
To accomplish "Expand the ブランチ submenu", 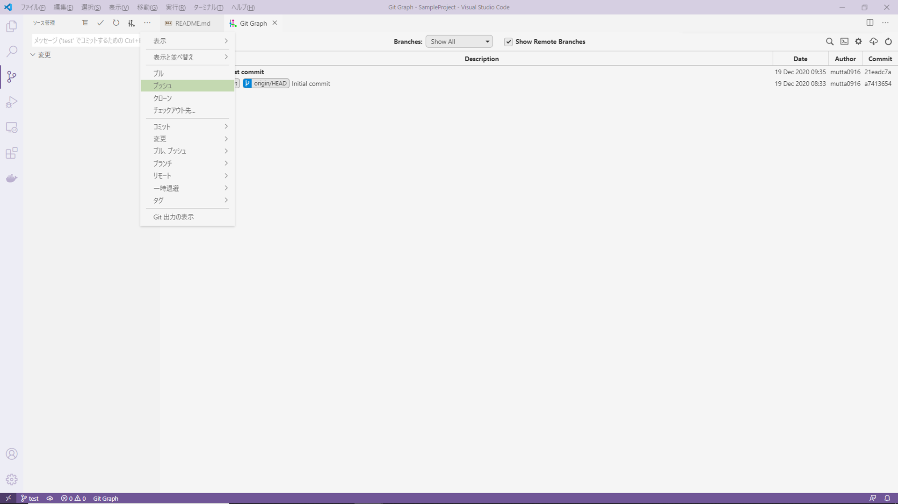I will (188, 163).
